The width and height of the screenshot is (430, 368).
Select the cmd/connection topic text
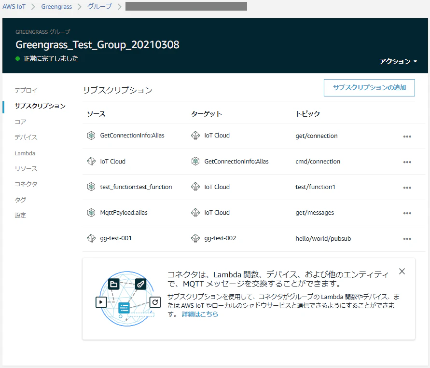pyautogui.click(x=318, y=162)
